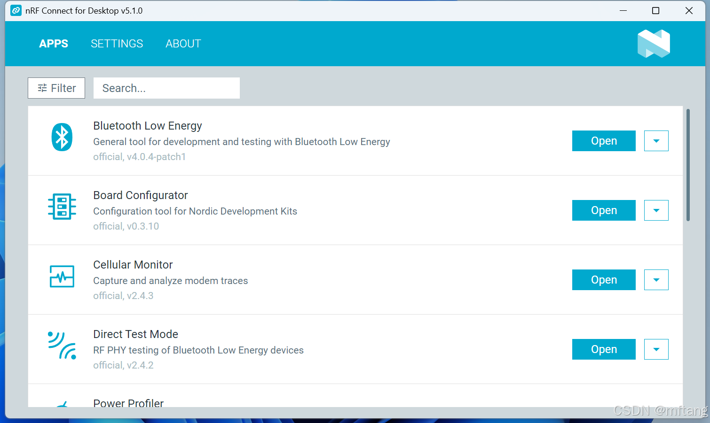Click 'RF PHY testing of Bluetooth Low Energy devices'
This screenshot has width=710, height=423.
(x=198, y=350)
